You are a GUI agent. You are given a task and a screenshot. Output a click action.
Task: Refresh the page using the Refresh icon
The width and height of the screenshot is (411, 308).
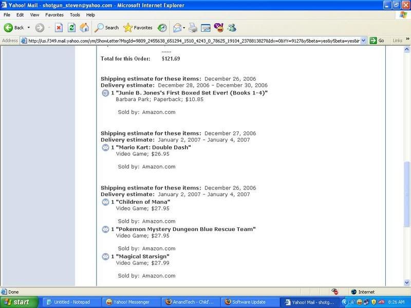(x=71, y=28)
